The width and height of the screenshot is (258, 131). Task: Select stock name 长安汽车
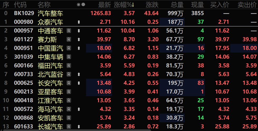point(50,83)
